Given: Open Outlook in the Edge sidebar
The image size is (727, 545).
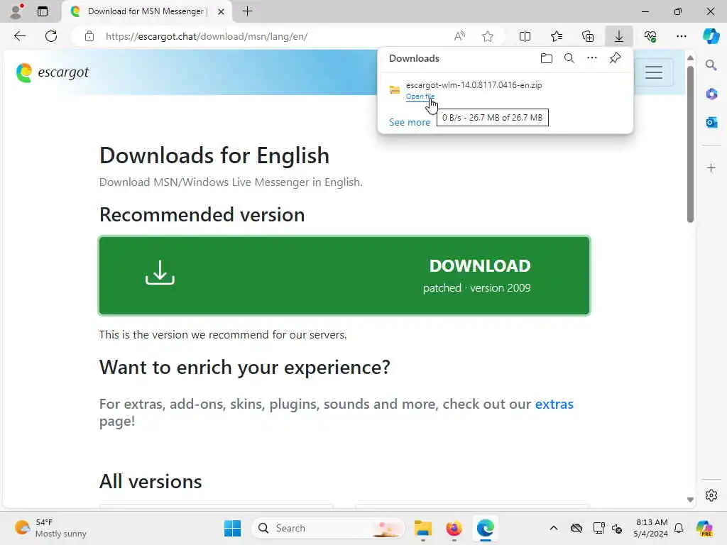Looking at the screenshot, I should [711, 122].
